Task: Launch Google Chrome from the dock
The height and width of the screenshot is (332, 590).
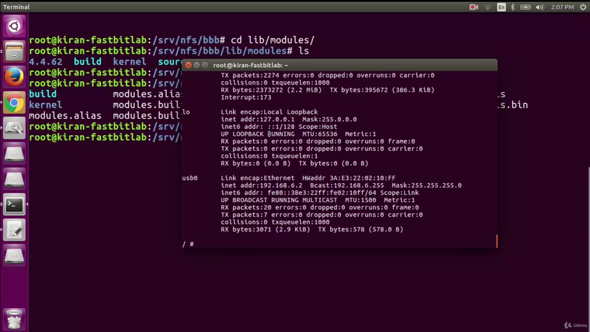Action: [x=14, y=103]
